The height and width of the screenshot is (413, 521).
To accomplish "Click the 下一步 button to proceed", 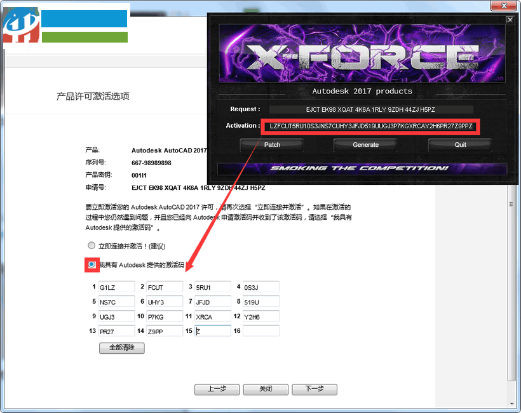I will [314, 389].
